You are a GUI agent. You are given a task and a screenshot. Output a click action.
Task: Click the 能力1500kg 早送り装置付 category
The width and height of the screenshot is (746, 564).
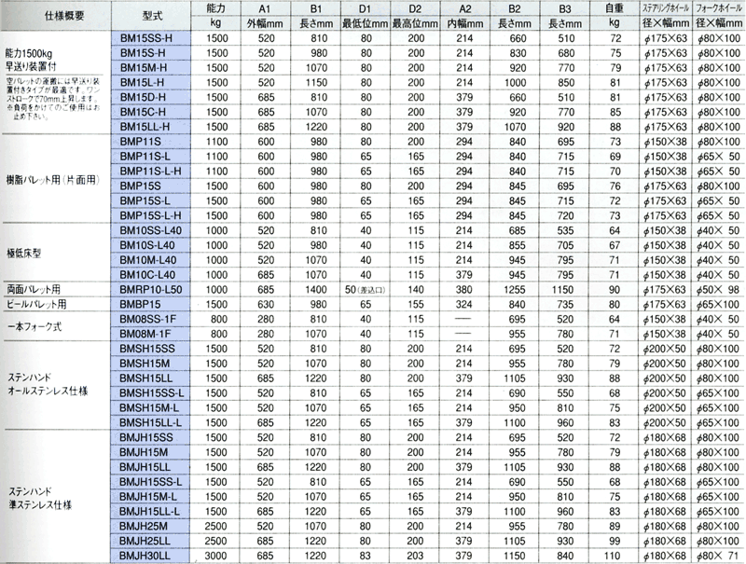click(31, 60)
